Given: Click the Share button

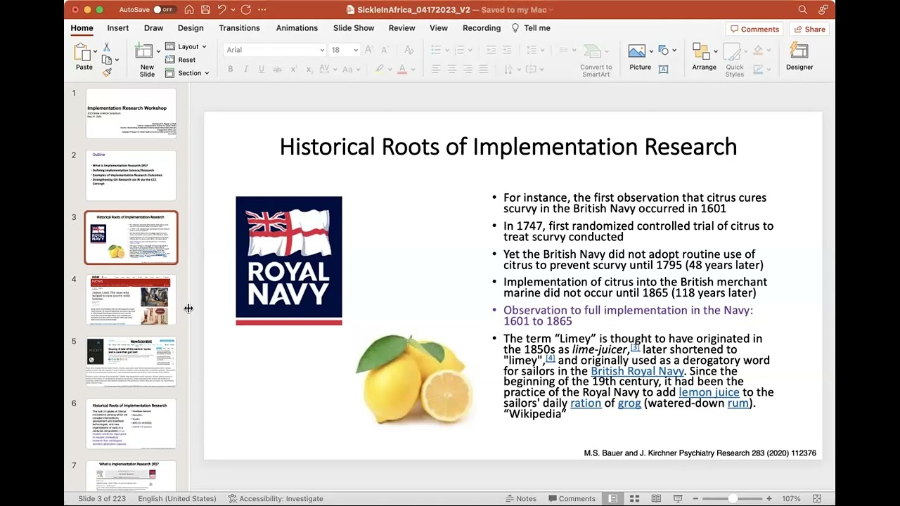Looking at the screenshot, I should [809, 29].
